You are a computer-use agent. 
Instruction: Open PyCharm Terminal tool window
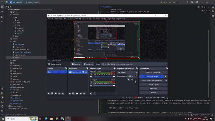tap(2, 102)
